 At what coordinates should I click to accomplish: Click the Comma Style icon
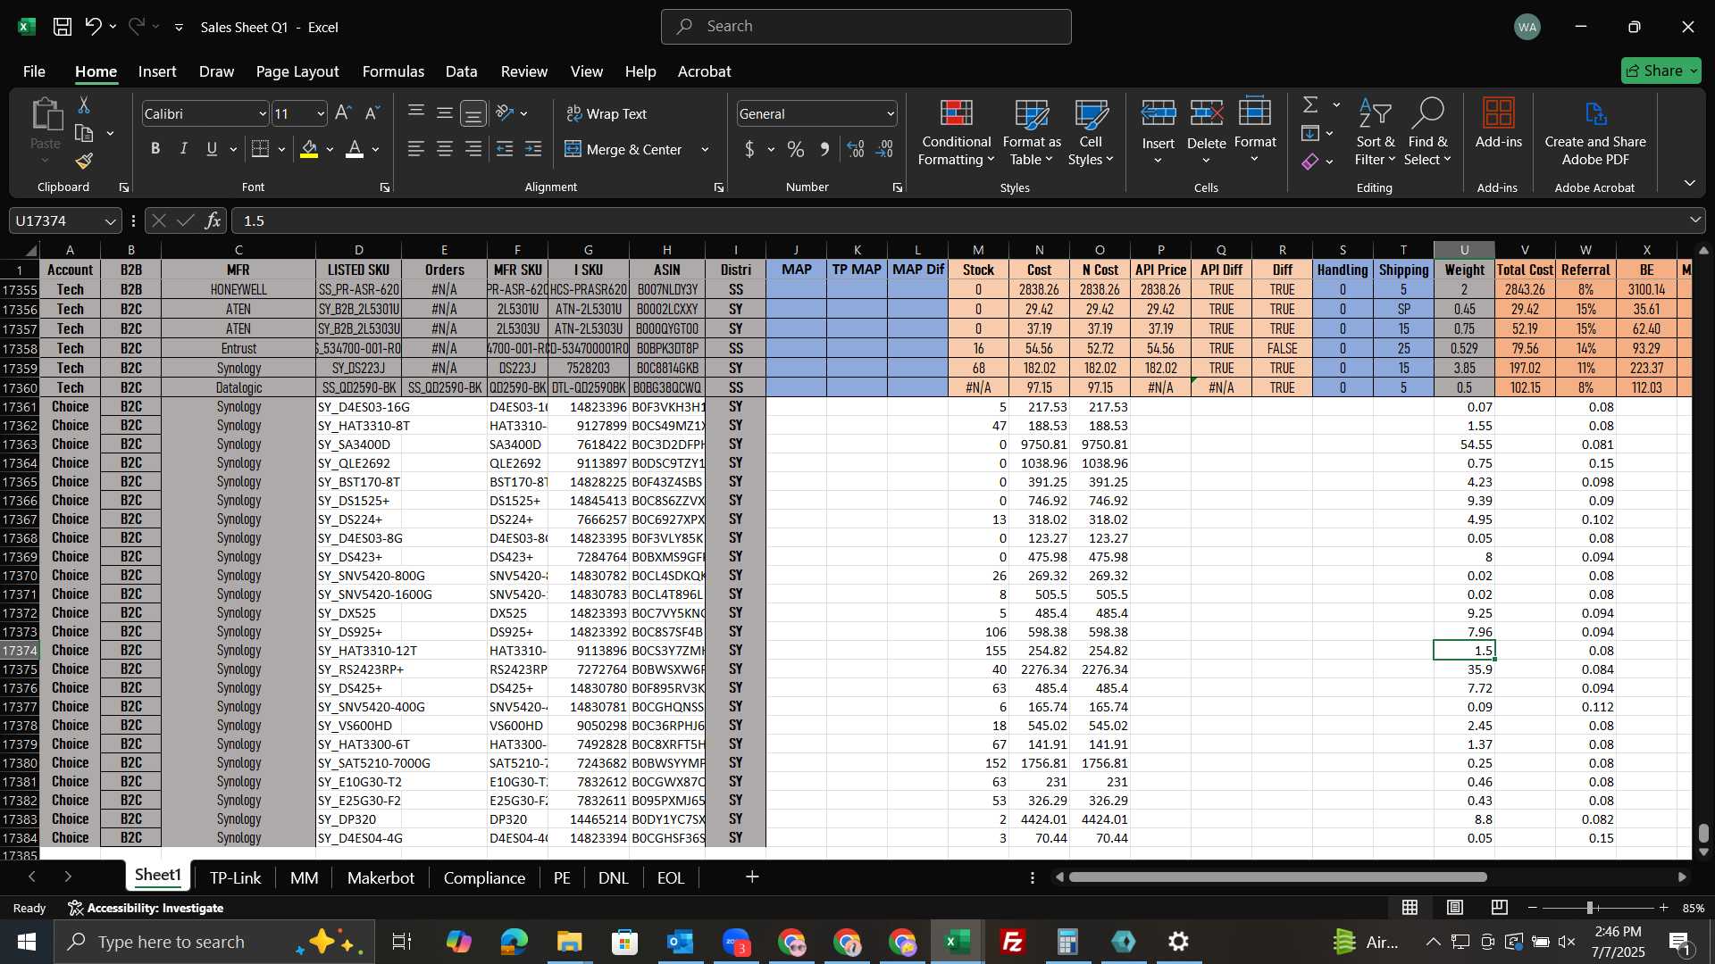click(x=824, y=149)
